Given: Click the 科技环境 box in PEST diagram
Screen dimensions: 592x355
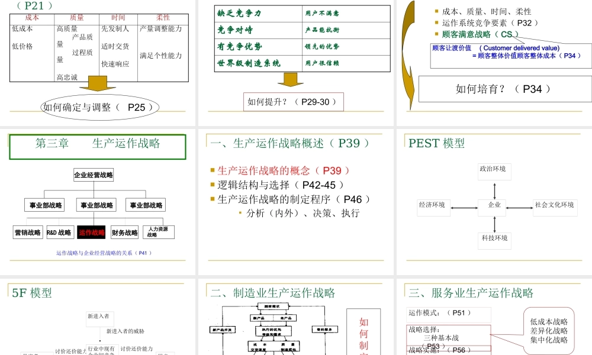Looking at the screenshot, I should 494,240.
